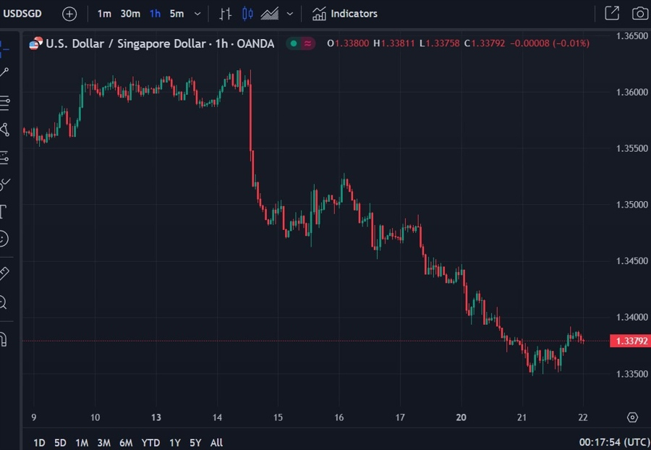Select the 1h timeframe
The width and height of the screenshot is (651, 450).
(156, 14)
